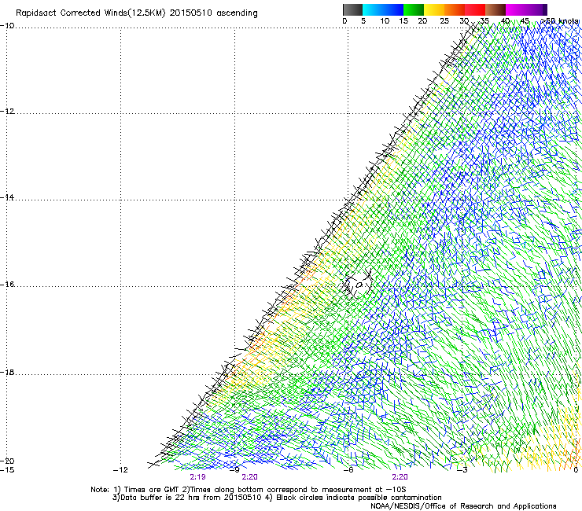Select the "-6" longitude label
582x511 pixels.
[x=348, y=470]
